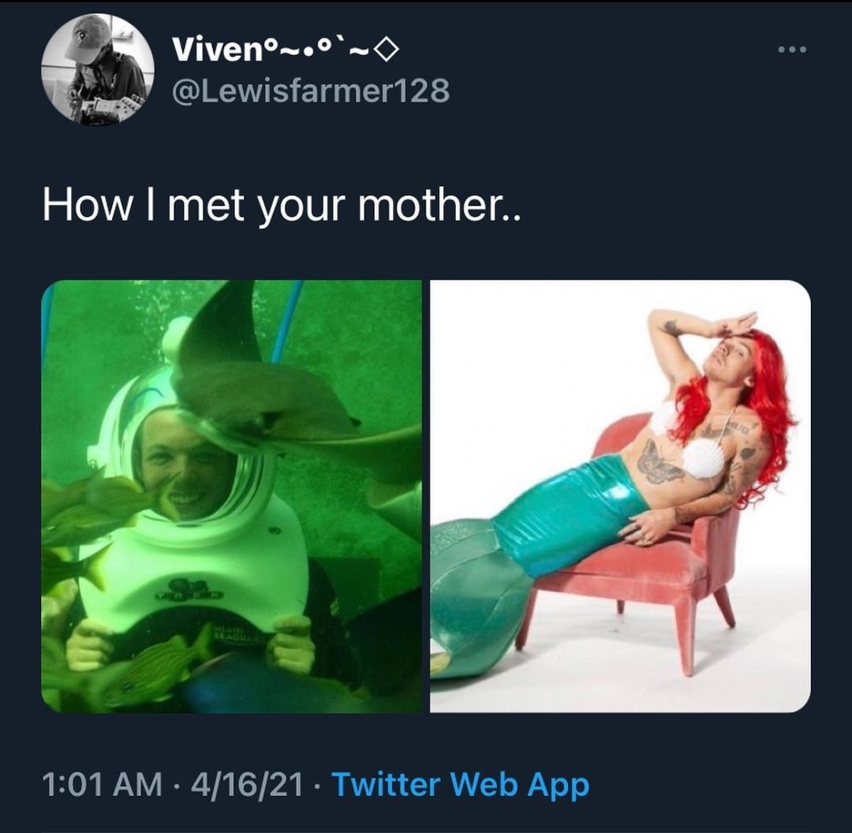Click the display name starting with Viven

click(286, 50)
